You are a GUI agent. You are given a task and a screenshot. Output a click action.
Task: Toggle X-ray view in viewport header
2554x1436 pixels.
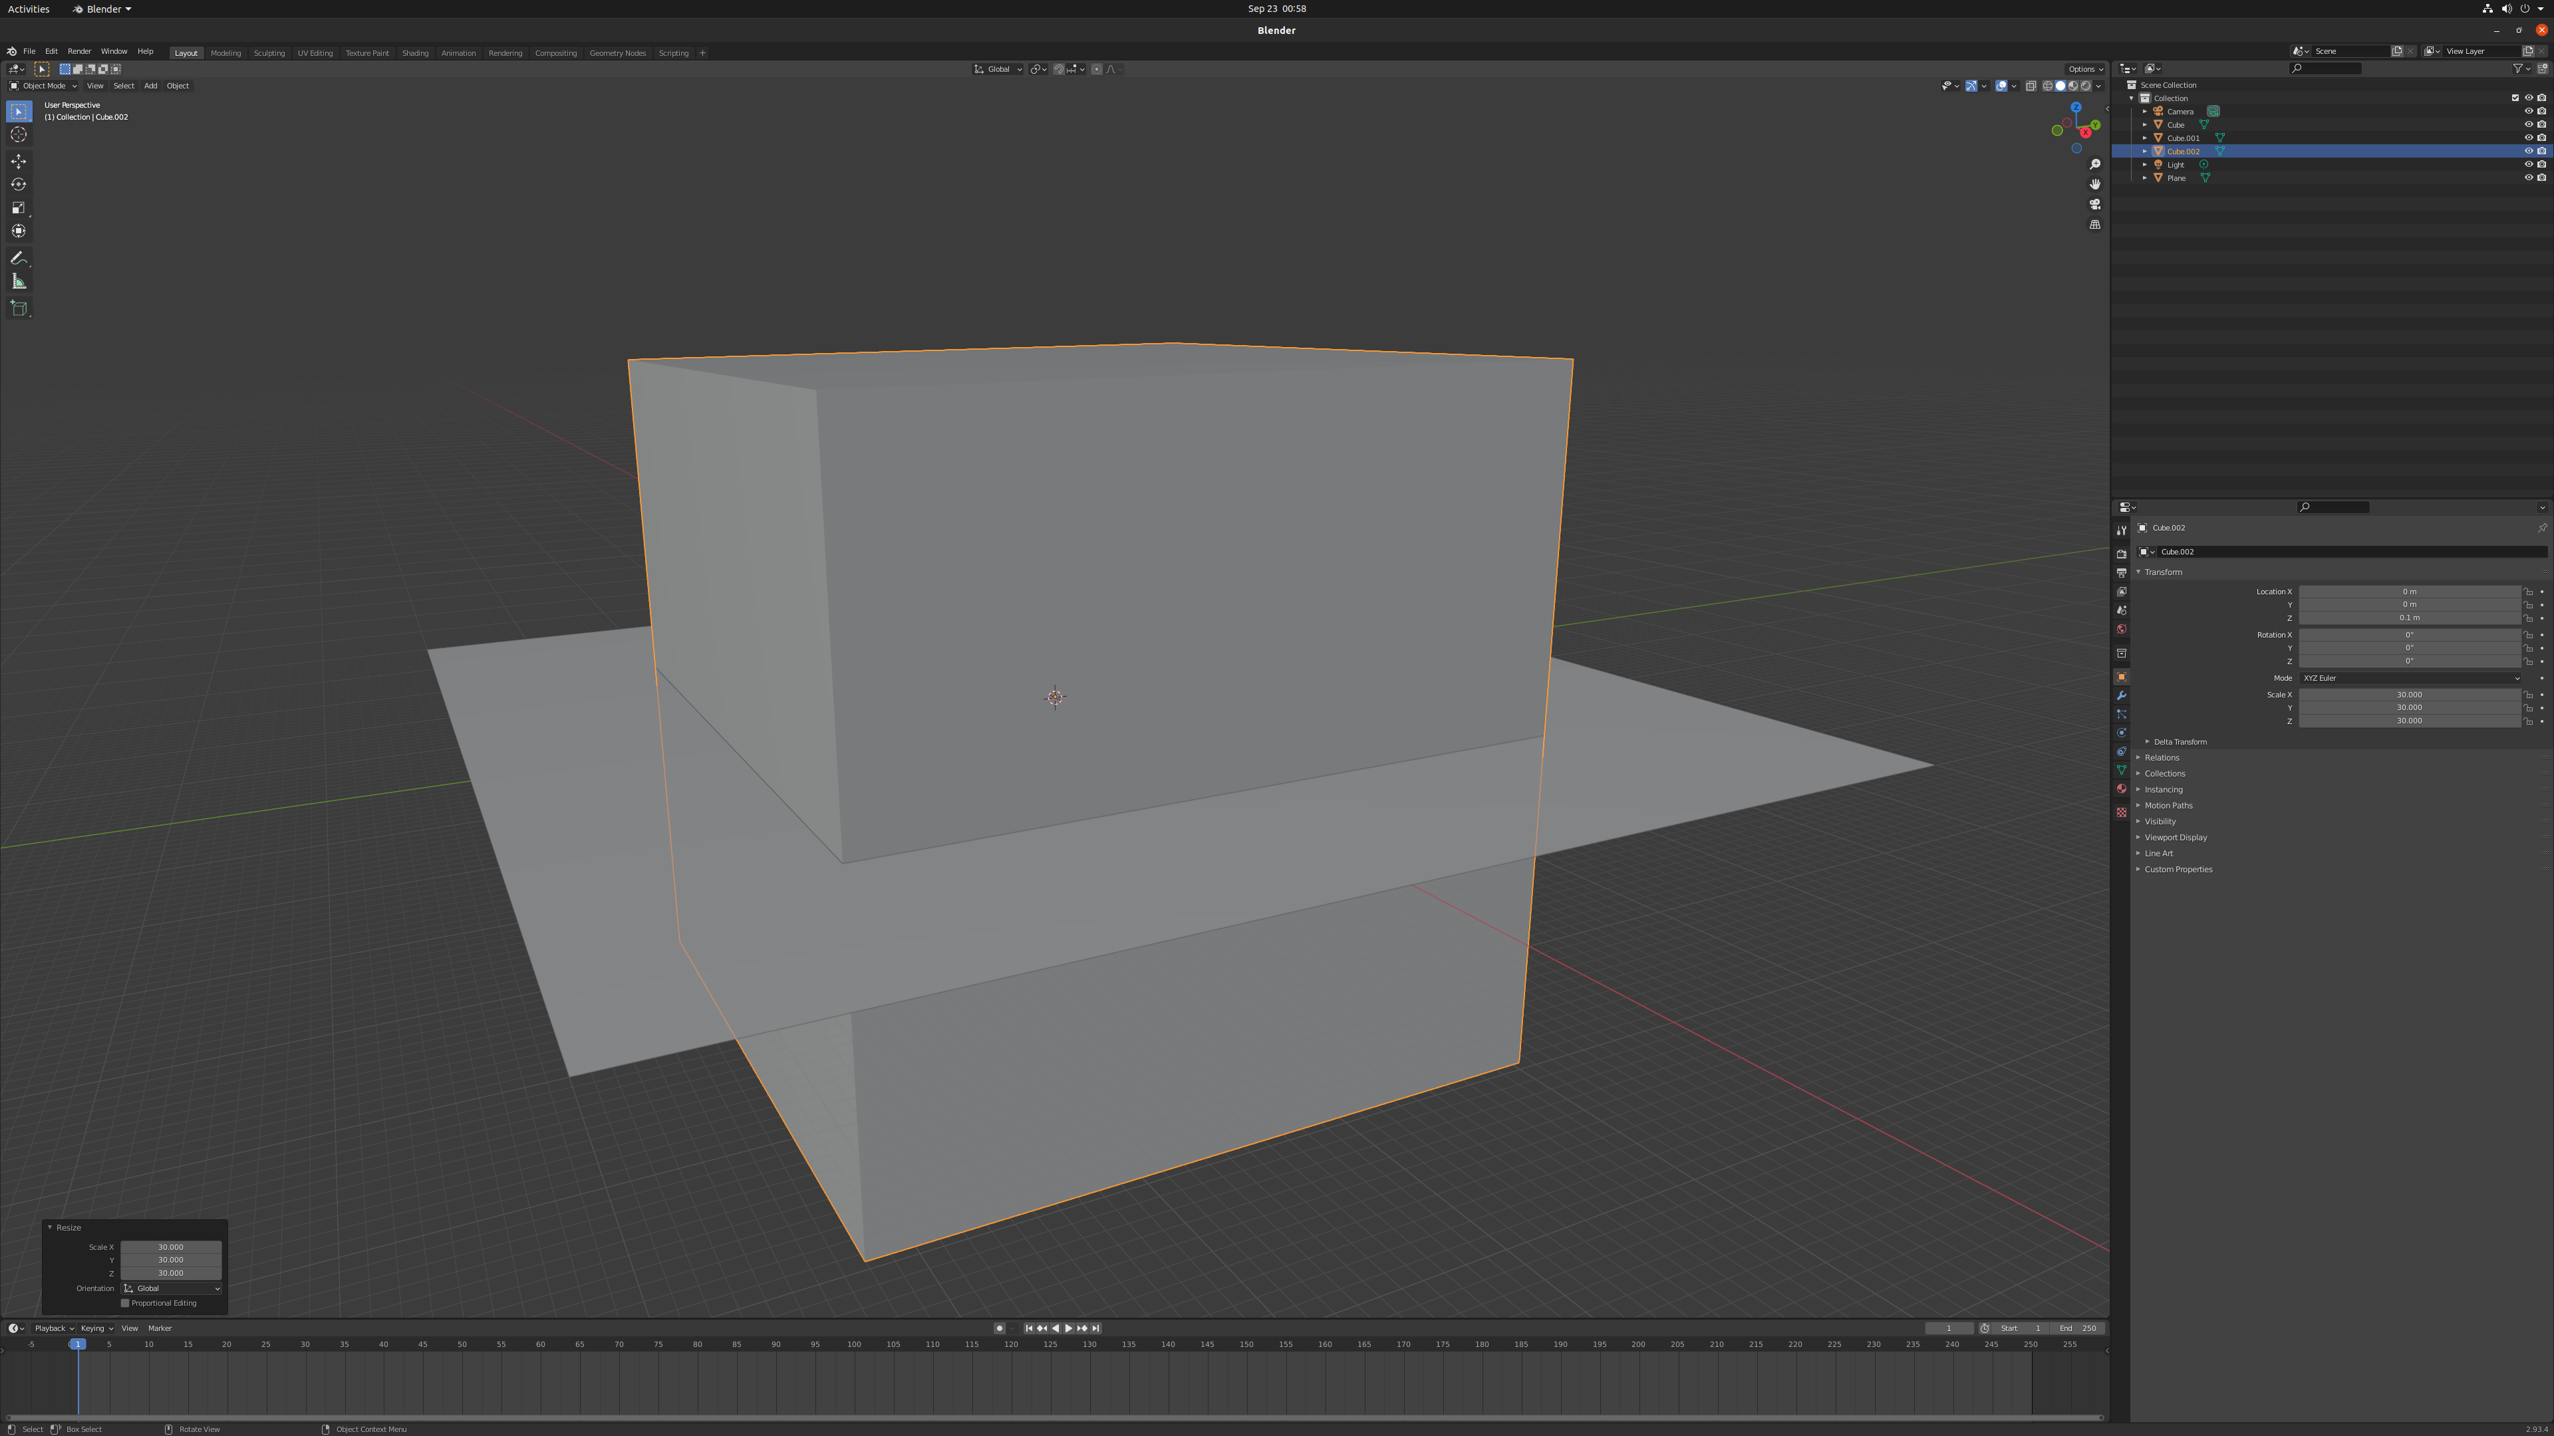[x=2031, y=86]
